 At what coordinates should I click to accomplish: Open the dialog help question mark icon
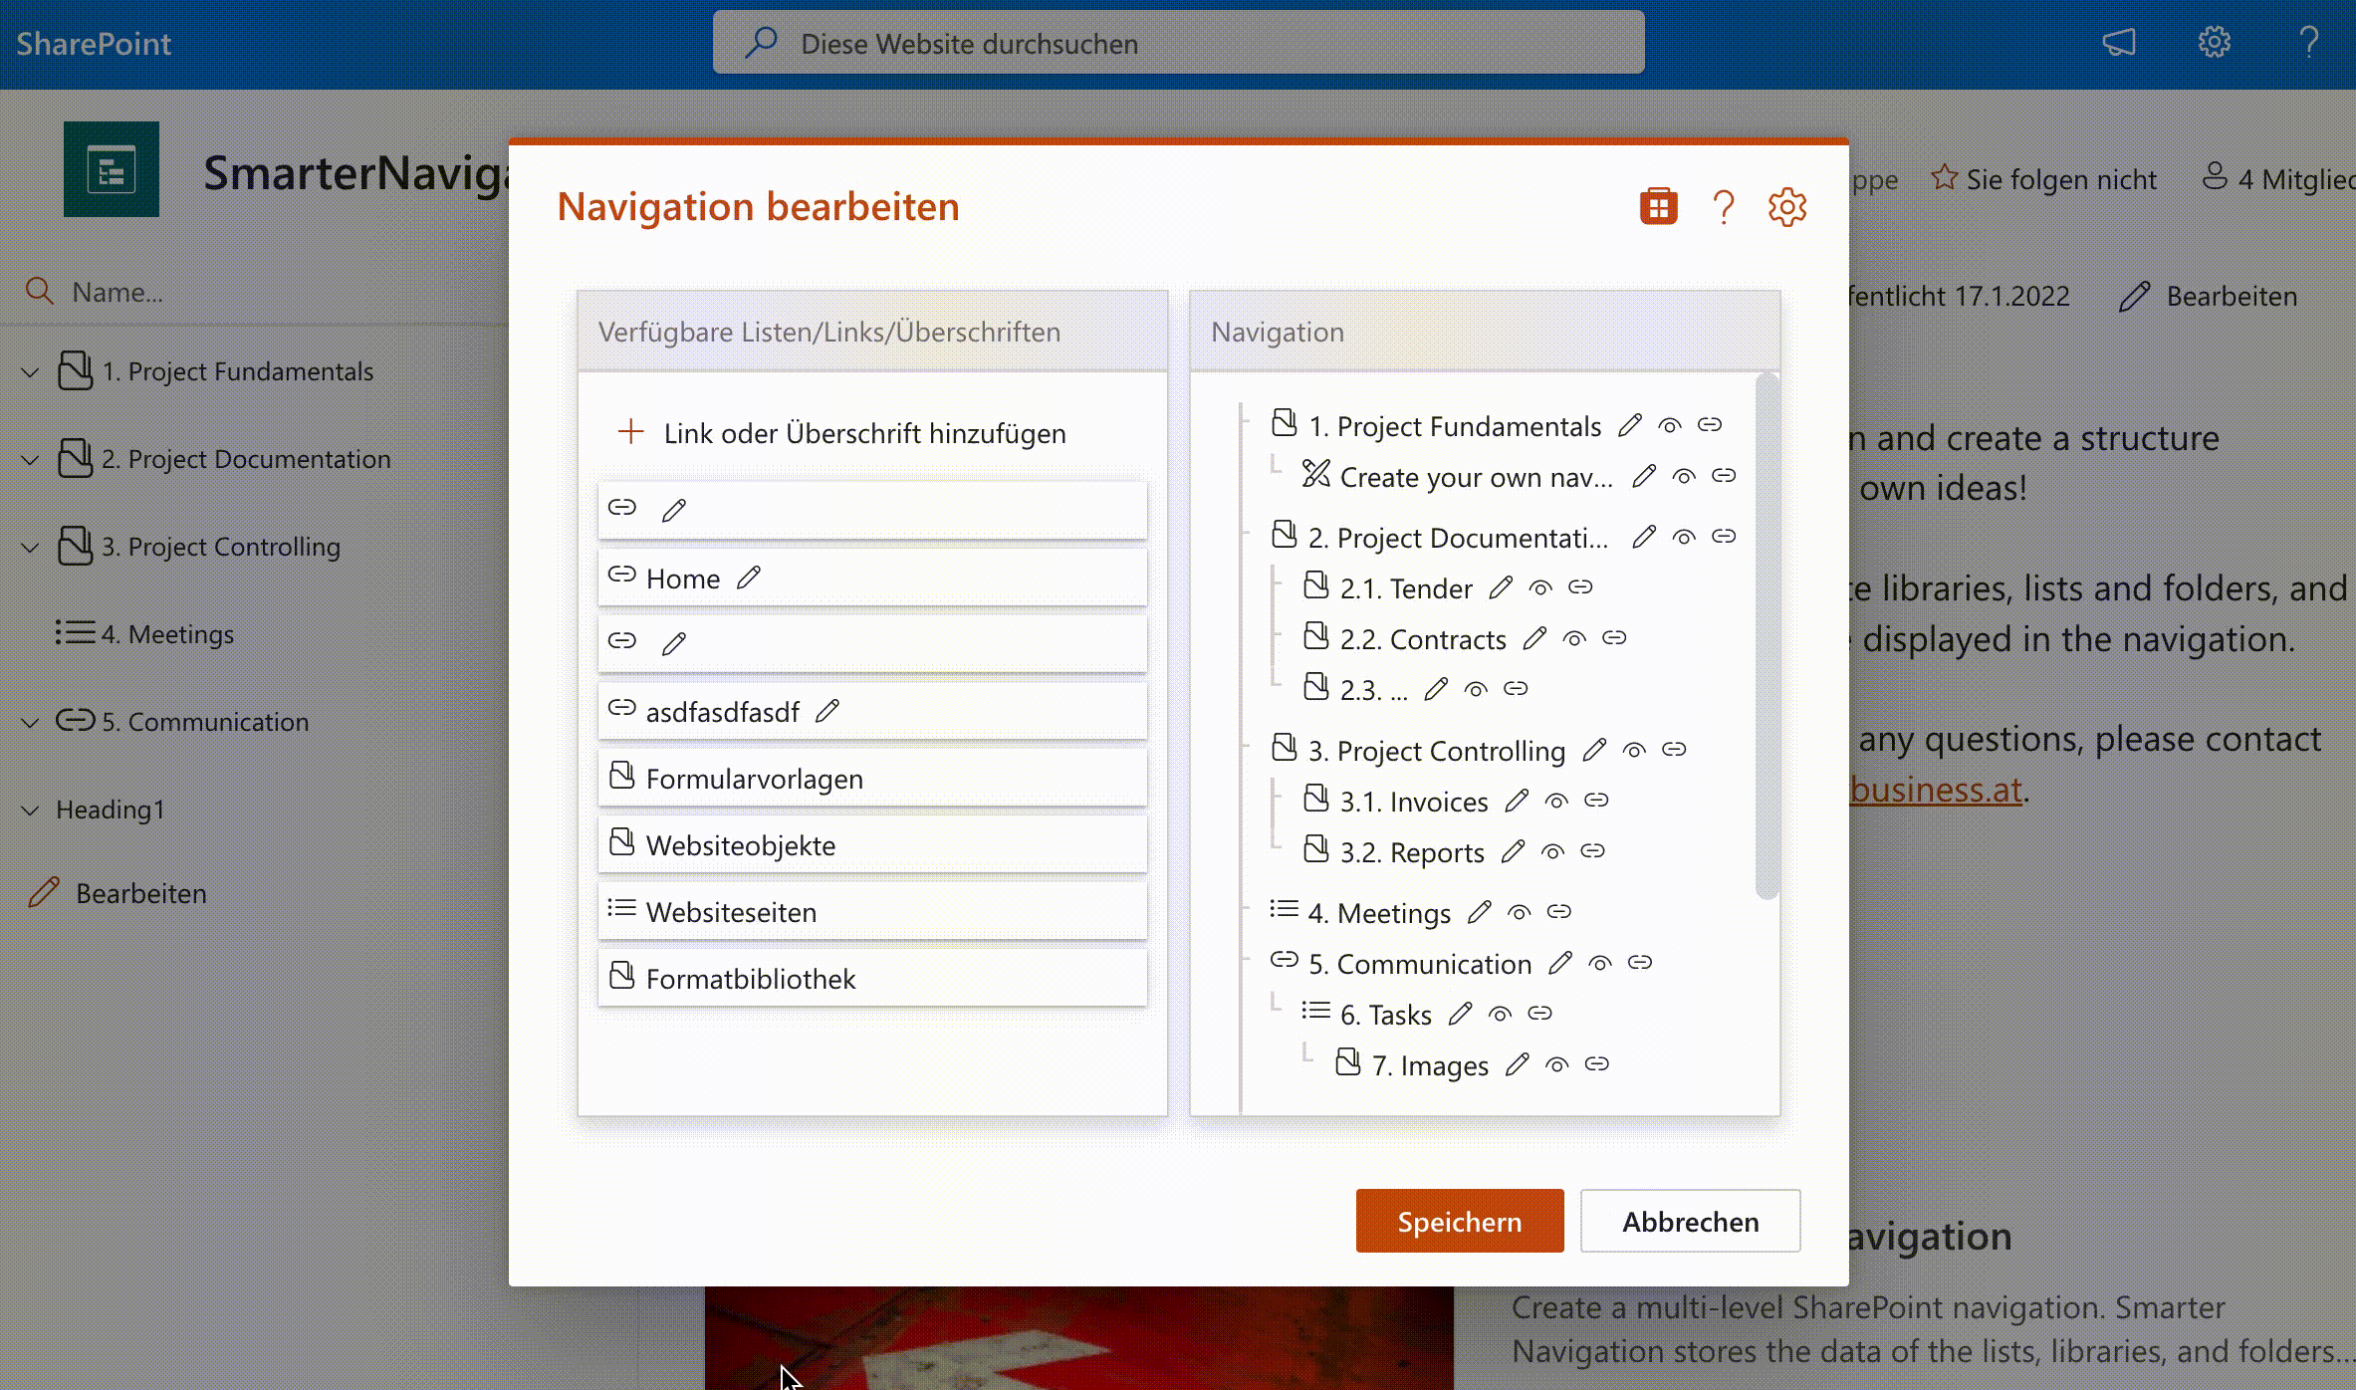click(1723, 207)
